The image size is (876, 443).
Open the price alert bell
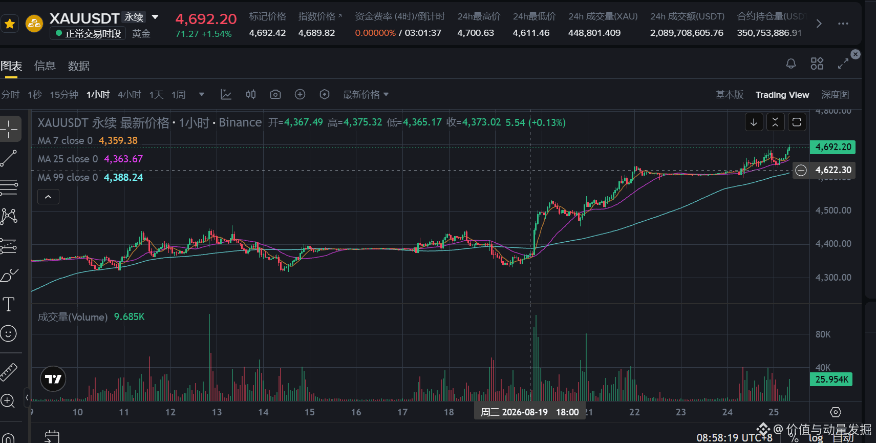[791, 64]
